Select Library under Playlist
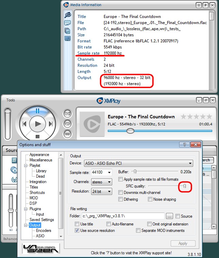This screenshot has height=258, width=219. point(41,171)
